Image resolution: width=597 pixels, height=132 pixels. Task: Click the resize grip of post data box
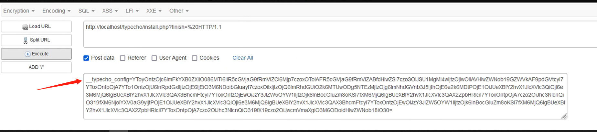564,116
